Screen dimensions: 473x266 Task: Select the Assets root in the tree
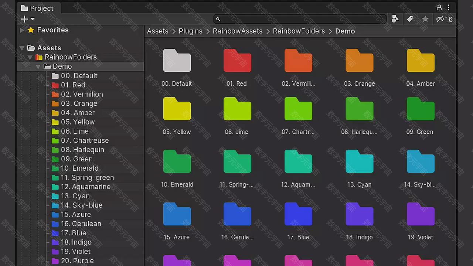49,48
